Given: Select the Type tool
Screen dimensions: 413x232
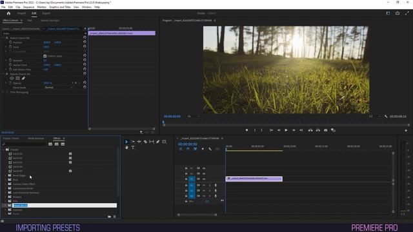Looking at the screenshot, I should 133,148.
